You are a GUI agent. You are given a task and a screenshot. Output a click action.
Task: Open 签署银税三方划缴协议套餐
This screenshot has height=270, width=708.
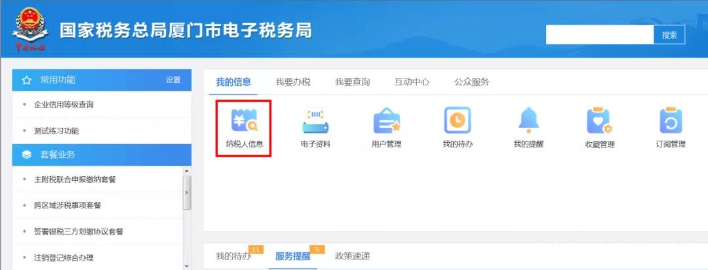click(x=79, y=231)
